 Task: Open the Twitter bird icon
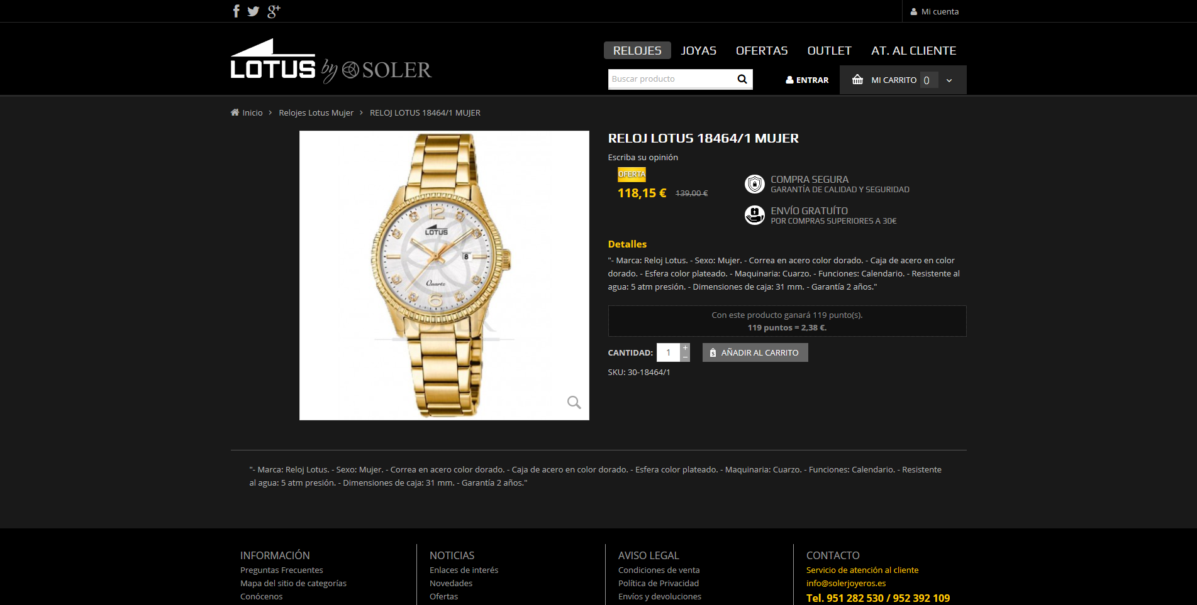click(x=253, y=11)
